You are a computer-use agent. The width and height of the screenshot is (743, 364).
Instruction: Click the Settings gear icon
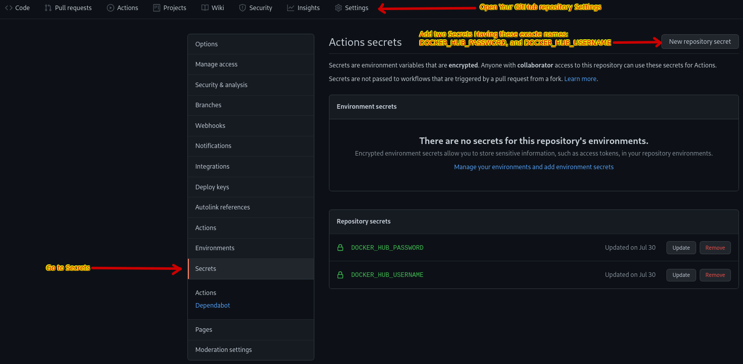[x=339, y=8]
